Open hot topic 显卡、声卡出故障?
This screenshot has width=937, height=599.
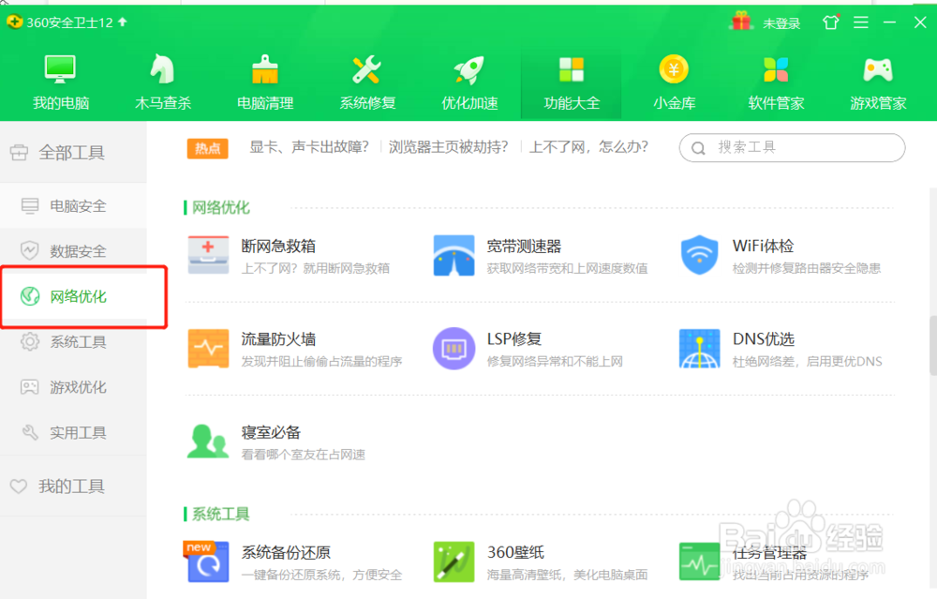coord(309,147)
